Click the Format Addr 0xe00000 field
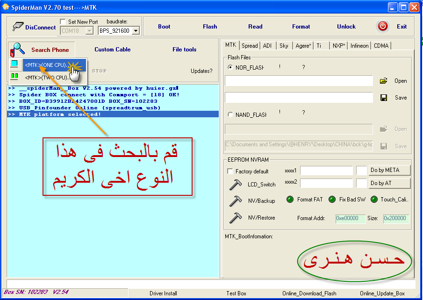The image size is (423, 300). [351, 218]
